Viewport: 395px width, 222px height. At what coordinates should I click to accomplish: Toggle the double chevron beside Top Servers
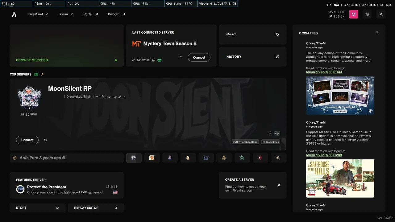42,74
